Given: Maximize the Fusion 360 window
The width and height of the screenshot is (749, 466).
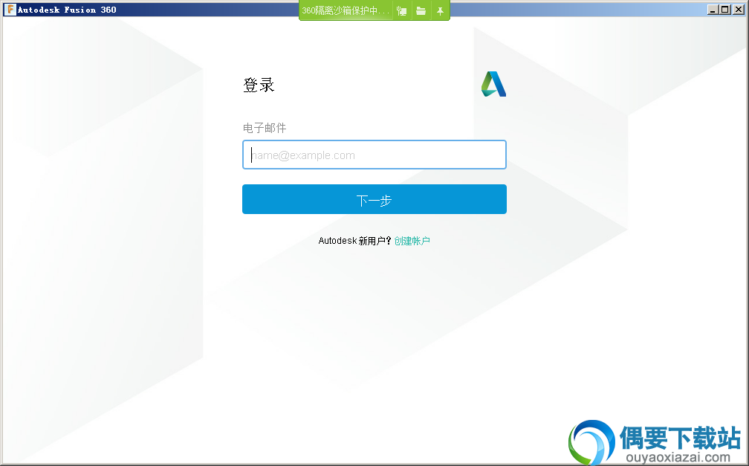Looking at the screenshot, I should (725, 10).
